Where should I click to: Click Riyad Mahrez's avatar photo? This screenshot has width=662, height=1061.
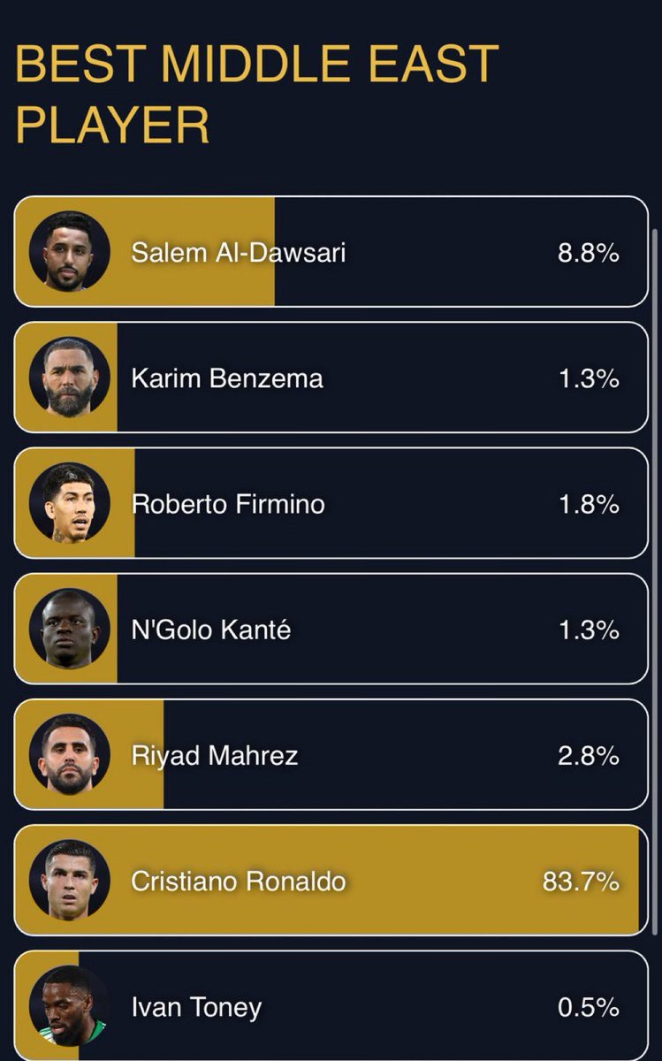[69, 754]
